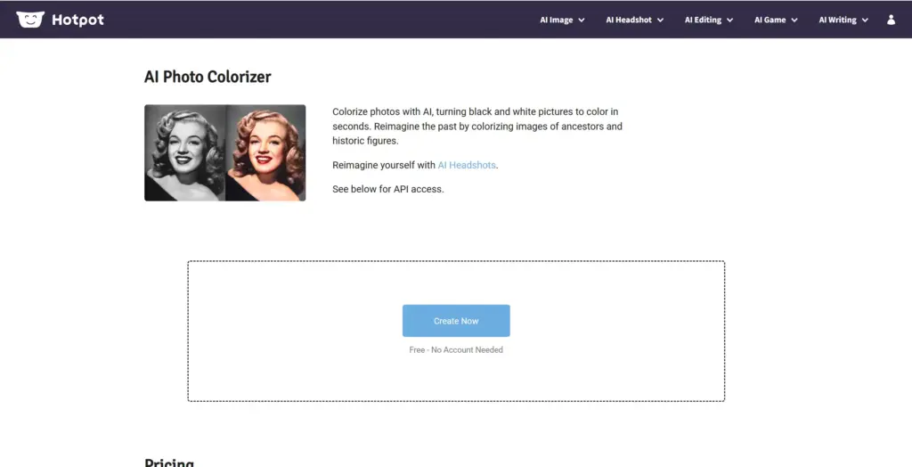Click the 'See below for API access.' text
912x467 pixels.
(388, 189)
